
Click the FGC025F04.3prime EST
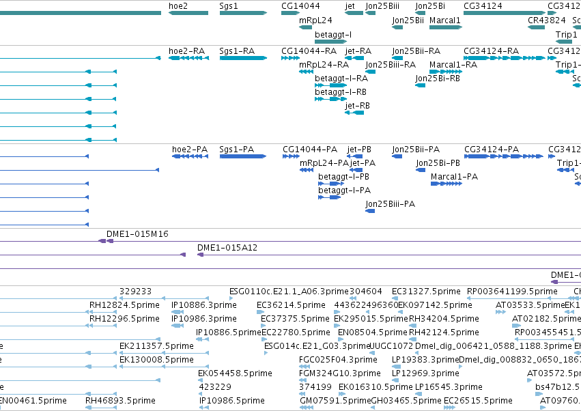pos(304,367)
